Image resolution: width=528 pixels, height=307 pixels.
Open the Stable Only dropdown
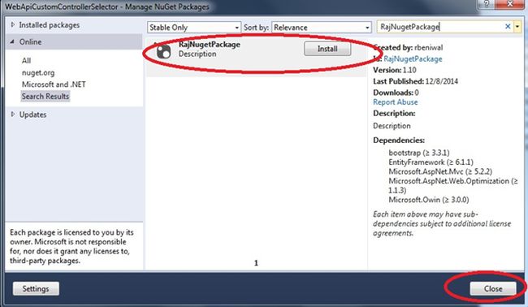tap(194, 28)
